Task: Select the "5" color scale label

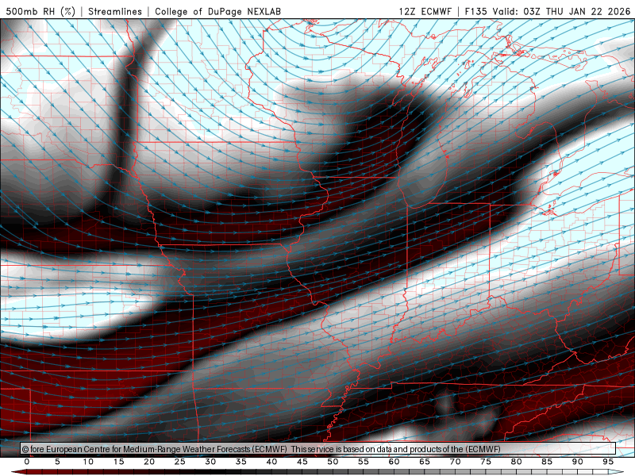Action: click(x=57, y=462)
